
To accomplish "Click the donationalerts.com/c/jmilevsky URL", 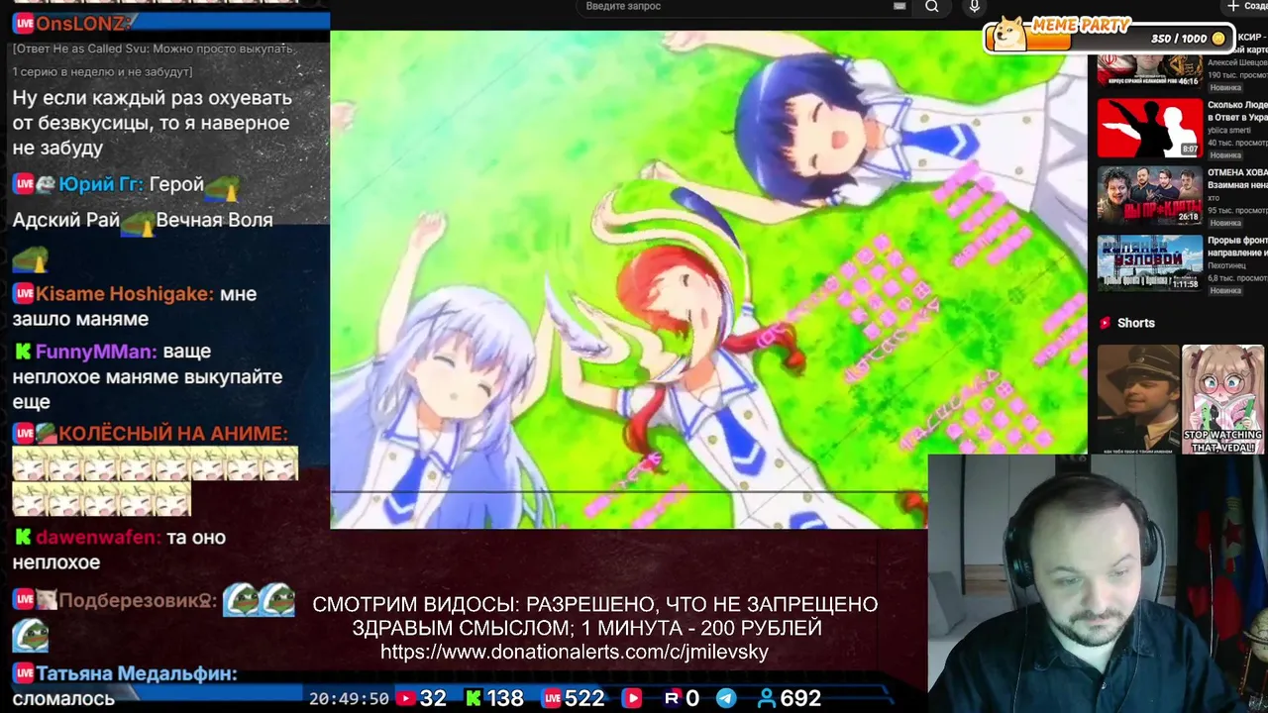I will click(575, 652).
